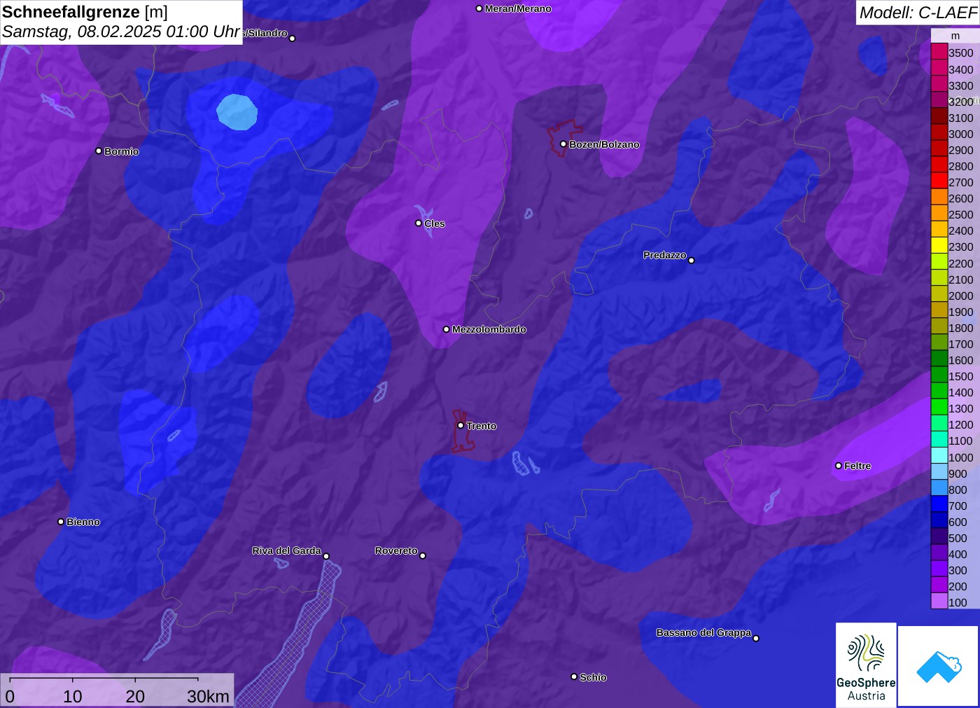Viewport: 980px width, 708px height.
Task: Click the Mezzolombardo text label
Action: coord(489,329)
